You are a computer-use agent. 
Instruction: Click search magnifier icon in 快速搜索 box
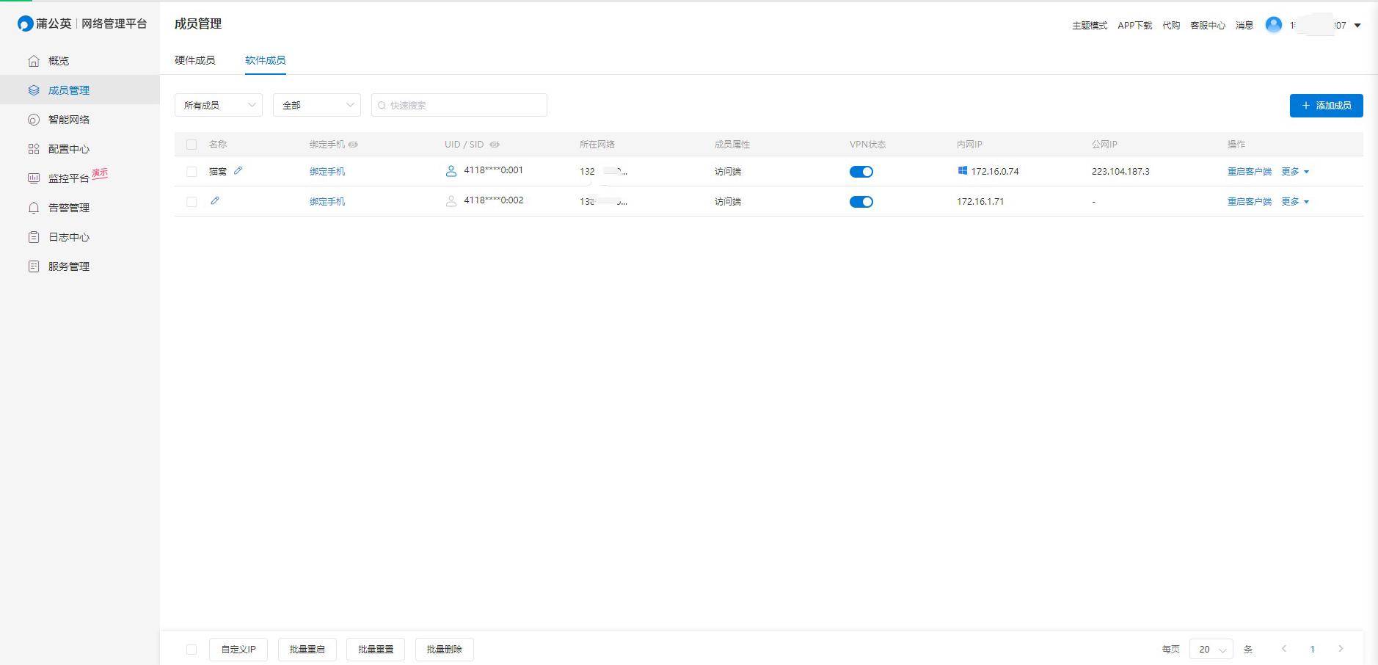(x=382, y=105)
